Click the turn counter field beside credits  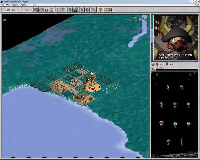pos(27,10)
